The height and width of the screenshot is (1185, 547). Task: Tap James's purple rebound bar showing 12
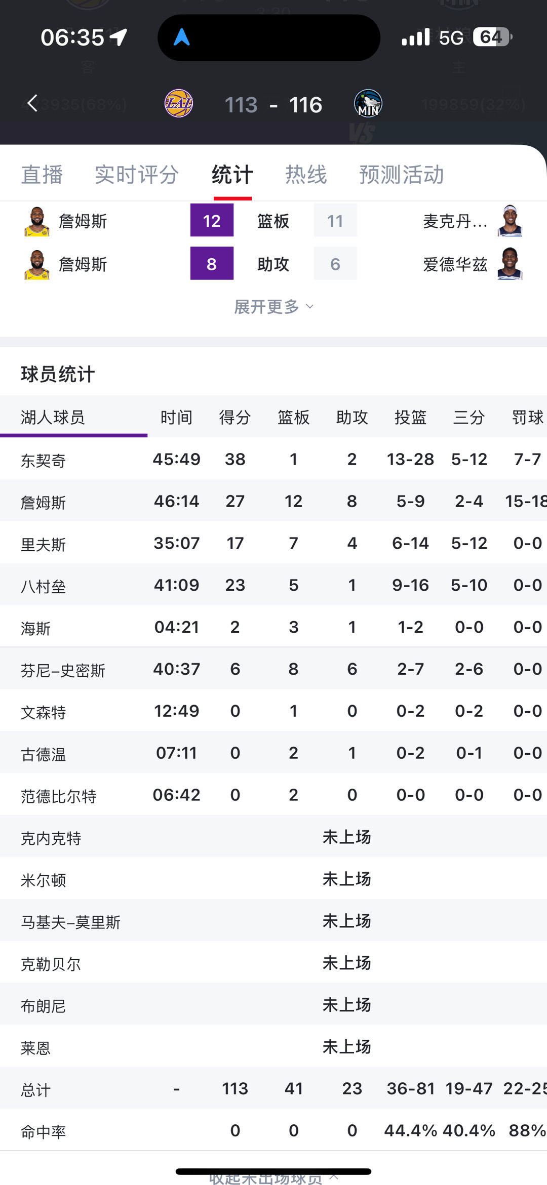pos(212,221)
